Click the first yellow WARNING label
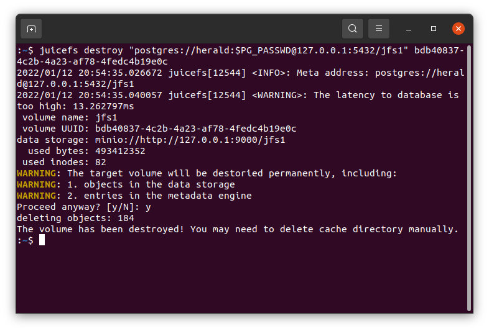Viewport: 489px width, 331px height. click(x=37, y=173)
